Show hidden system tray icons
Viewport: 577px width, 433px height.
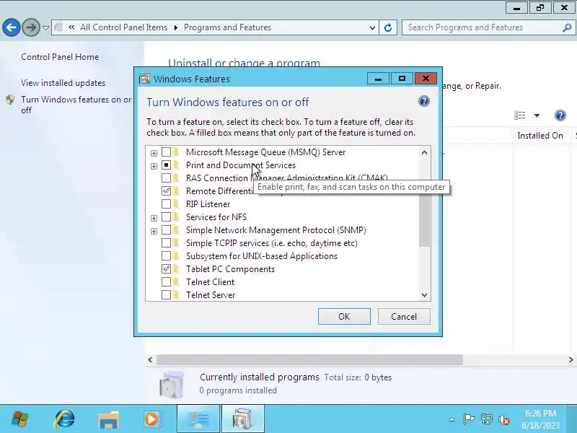[452, 419]
